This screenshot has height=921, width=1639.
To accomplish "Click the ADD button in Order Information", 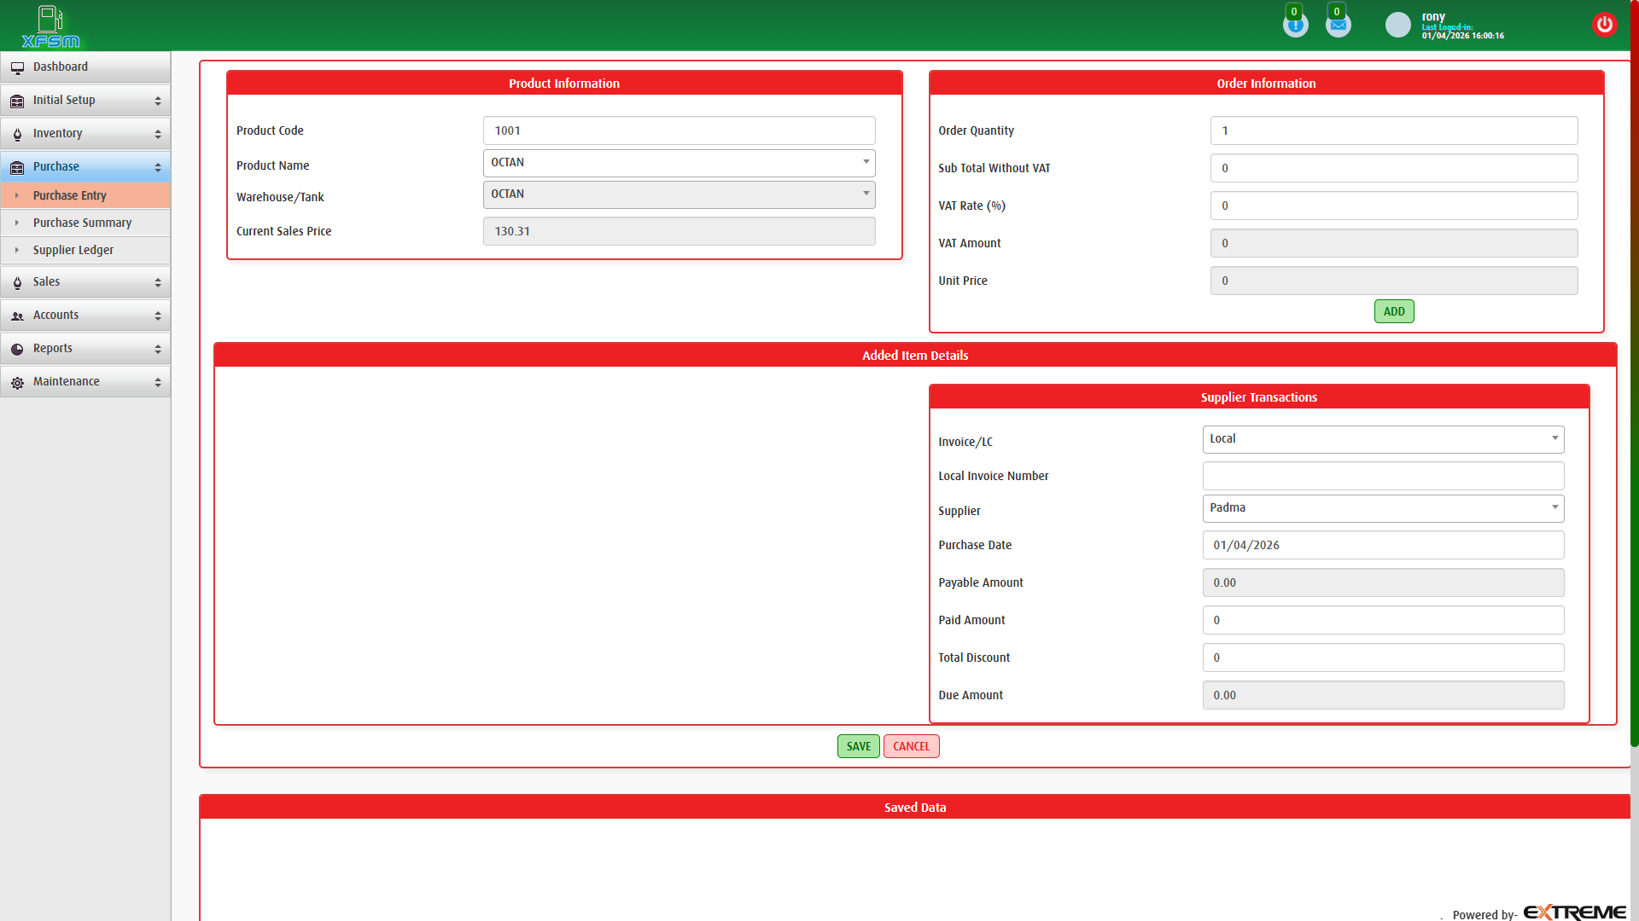I will tap(1393, 311).
